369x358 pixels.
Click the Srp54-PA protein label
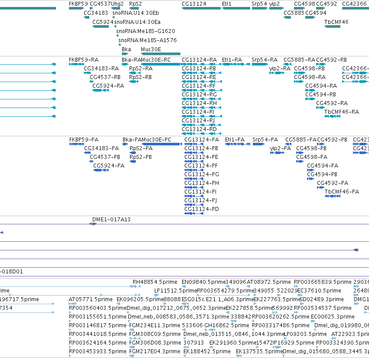click(265, 140)
